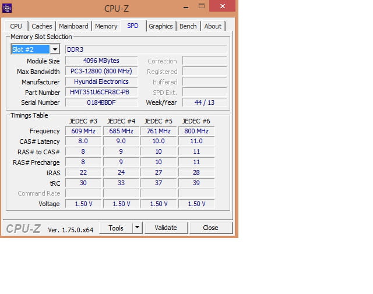
Task: Click the CPU-Z icon in the title bar
Action: [x=6, y=8]
